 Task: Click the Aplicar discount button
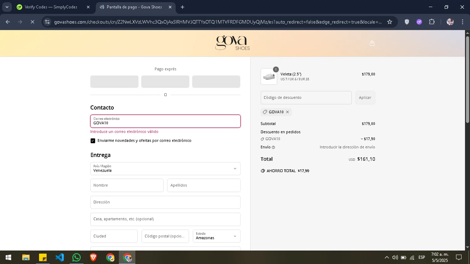click(x=365, y=98)
